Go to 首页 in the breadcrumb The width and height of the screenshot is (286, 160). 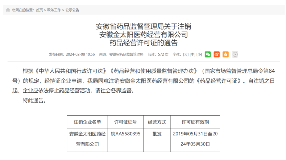tap(39, 10)
